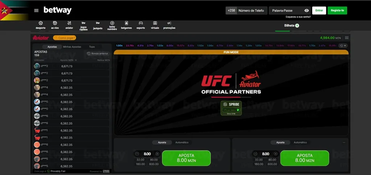This screenshot has width=371, height=175.
Task: Open the esports section
Action: pos(141,25)
